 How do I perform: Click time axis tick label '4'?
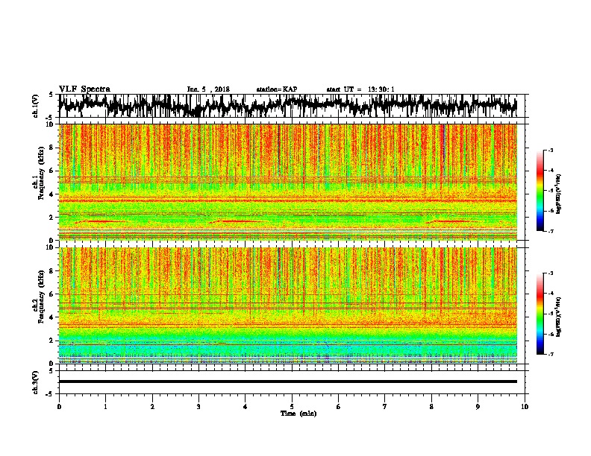(245, 407)
